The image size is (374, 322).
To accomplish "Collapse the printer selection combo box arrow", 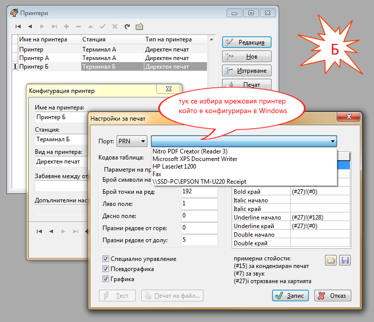I will (x=332, y=141).
